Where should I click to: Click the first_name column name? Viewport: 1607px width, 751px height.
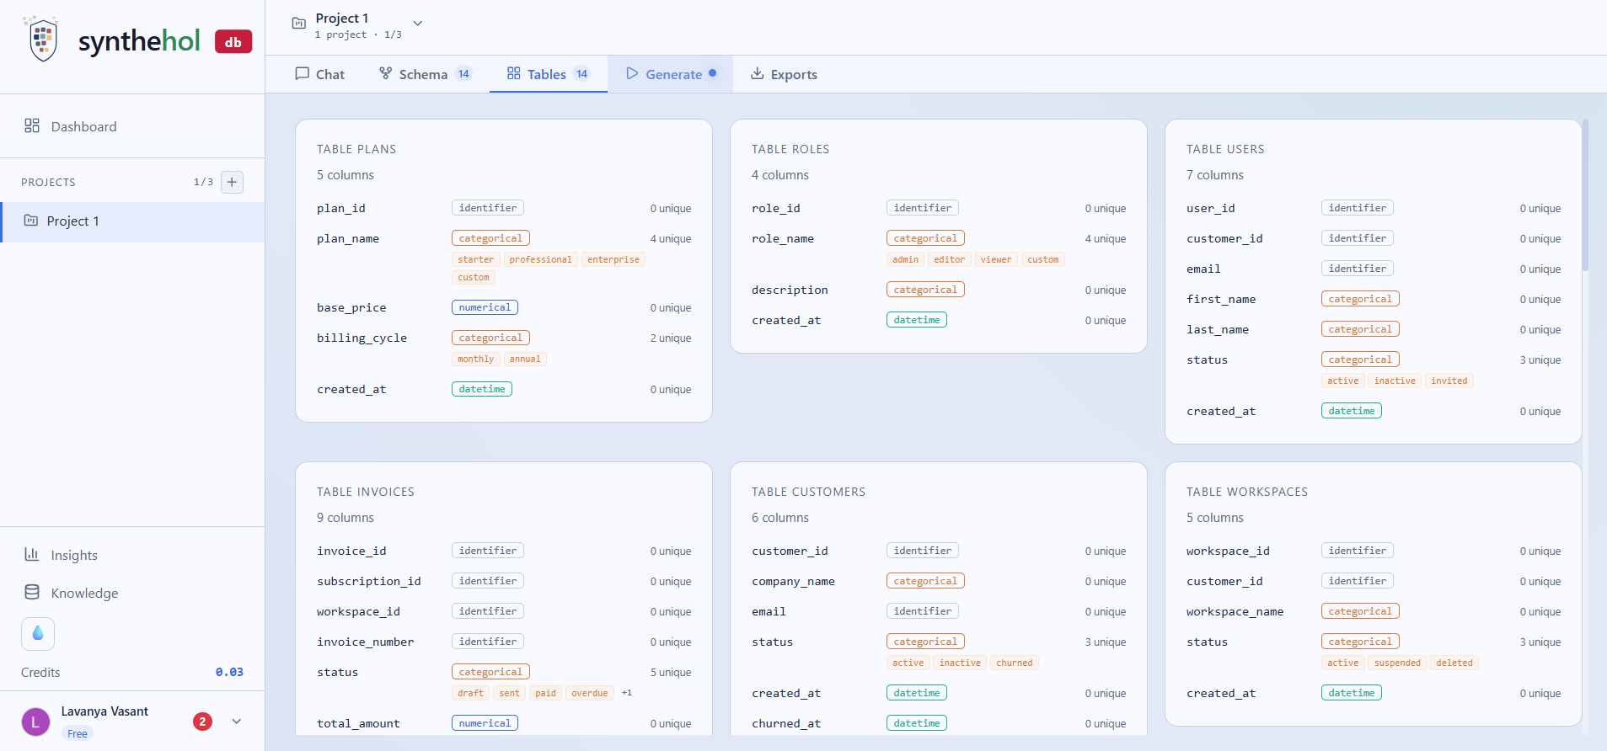click(1221, 300)
